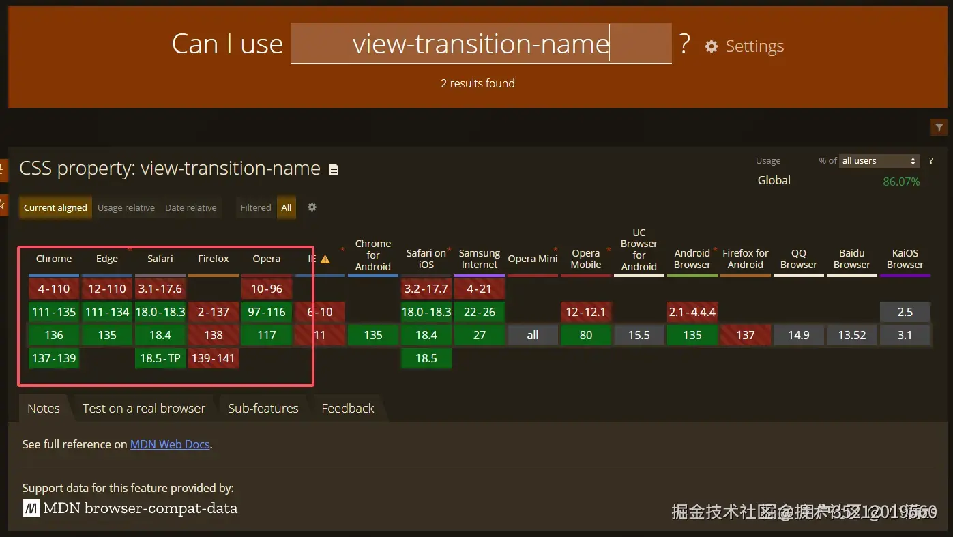Select the Baidu Browser column header
Image resolution: width=953 pixels, height=537 pixels.
point(852,259)
